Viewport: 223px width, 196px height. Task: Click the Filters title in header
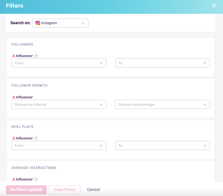(14, 6)
